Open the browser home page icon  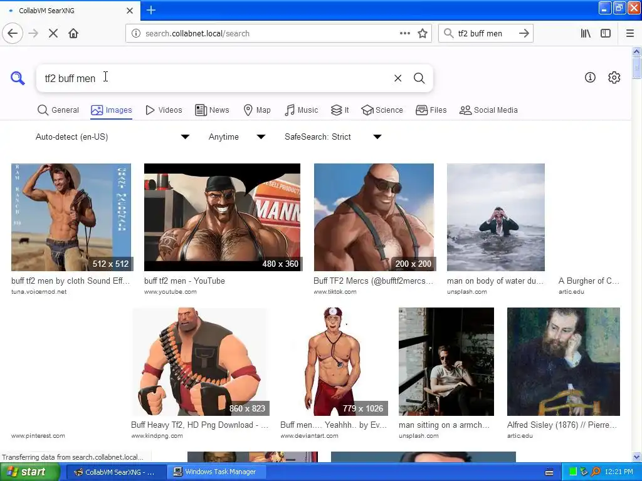coord(73,34)
